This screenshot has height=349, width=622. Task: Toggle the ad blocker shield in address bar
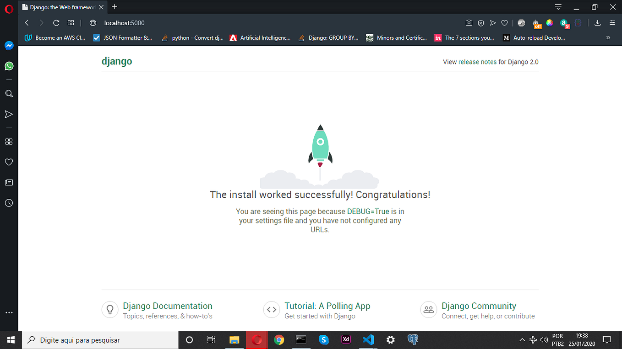tap(480, 22)
